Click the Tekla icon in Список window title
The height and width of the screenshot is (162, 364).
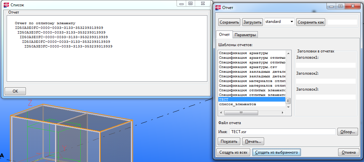coord(7,5)
